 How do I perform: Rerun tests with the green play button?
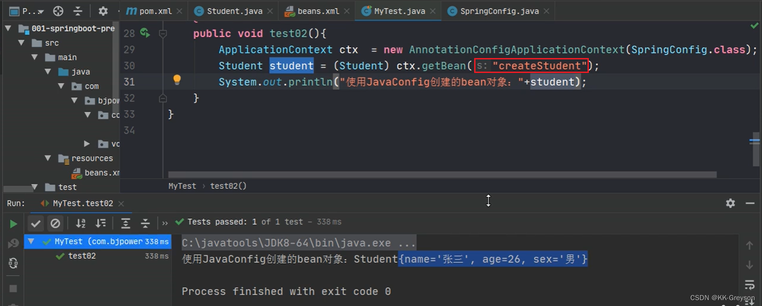[x=13, y=224]
